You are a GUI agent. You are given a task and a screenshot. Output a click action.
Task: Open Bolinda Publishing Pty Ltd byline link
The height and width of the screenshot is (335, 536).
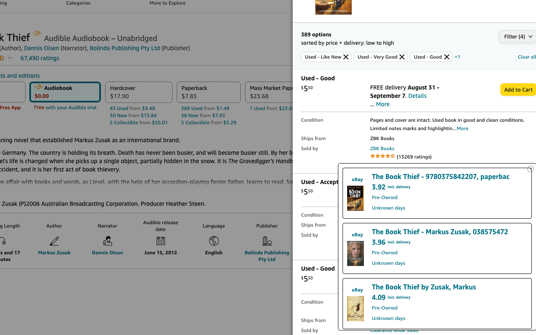coord(125,48)
